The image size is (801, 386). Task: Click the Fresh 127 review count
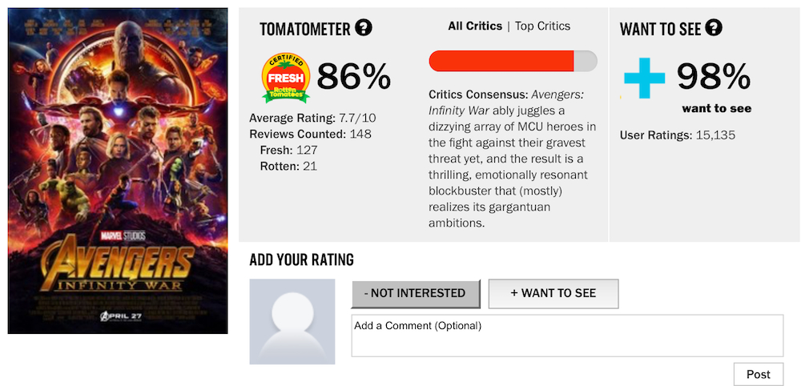pos(288,150)
